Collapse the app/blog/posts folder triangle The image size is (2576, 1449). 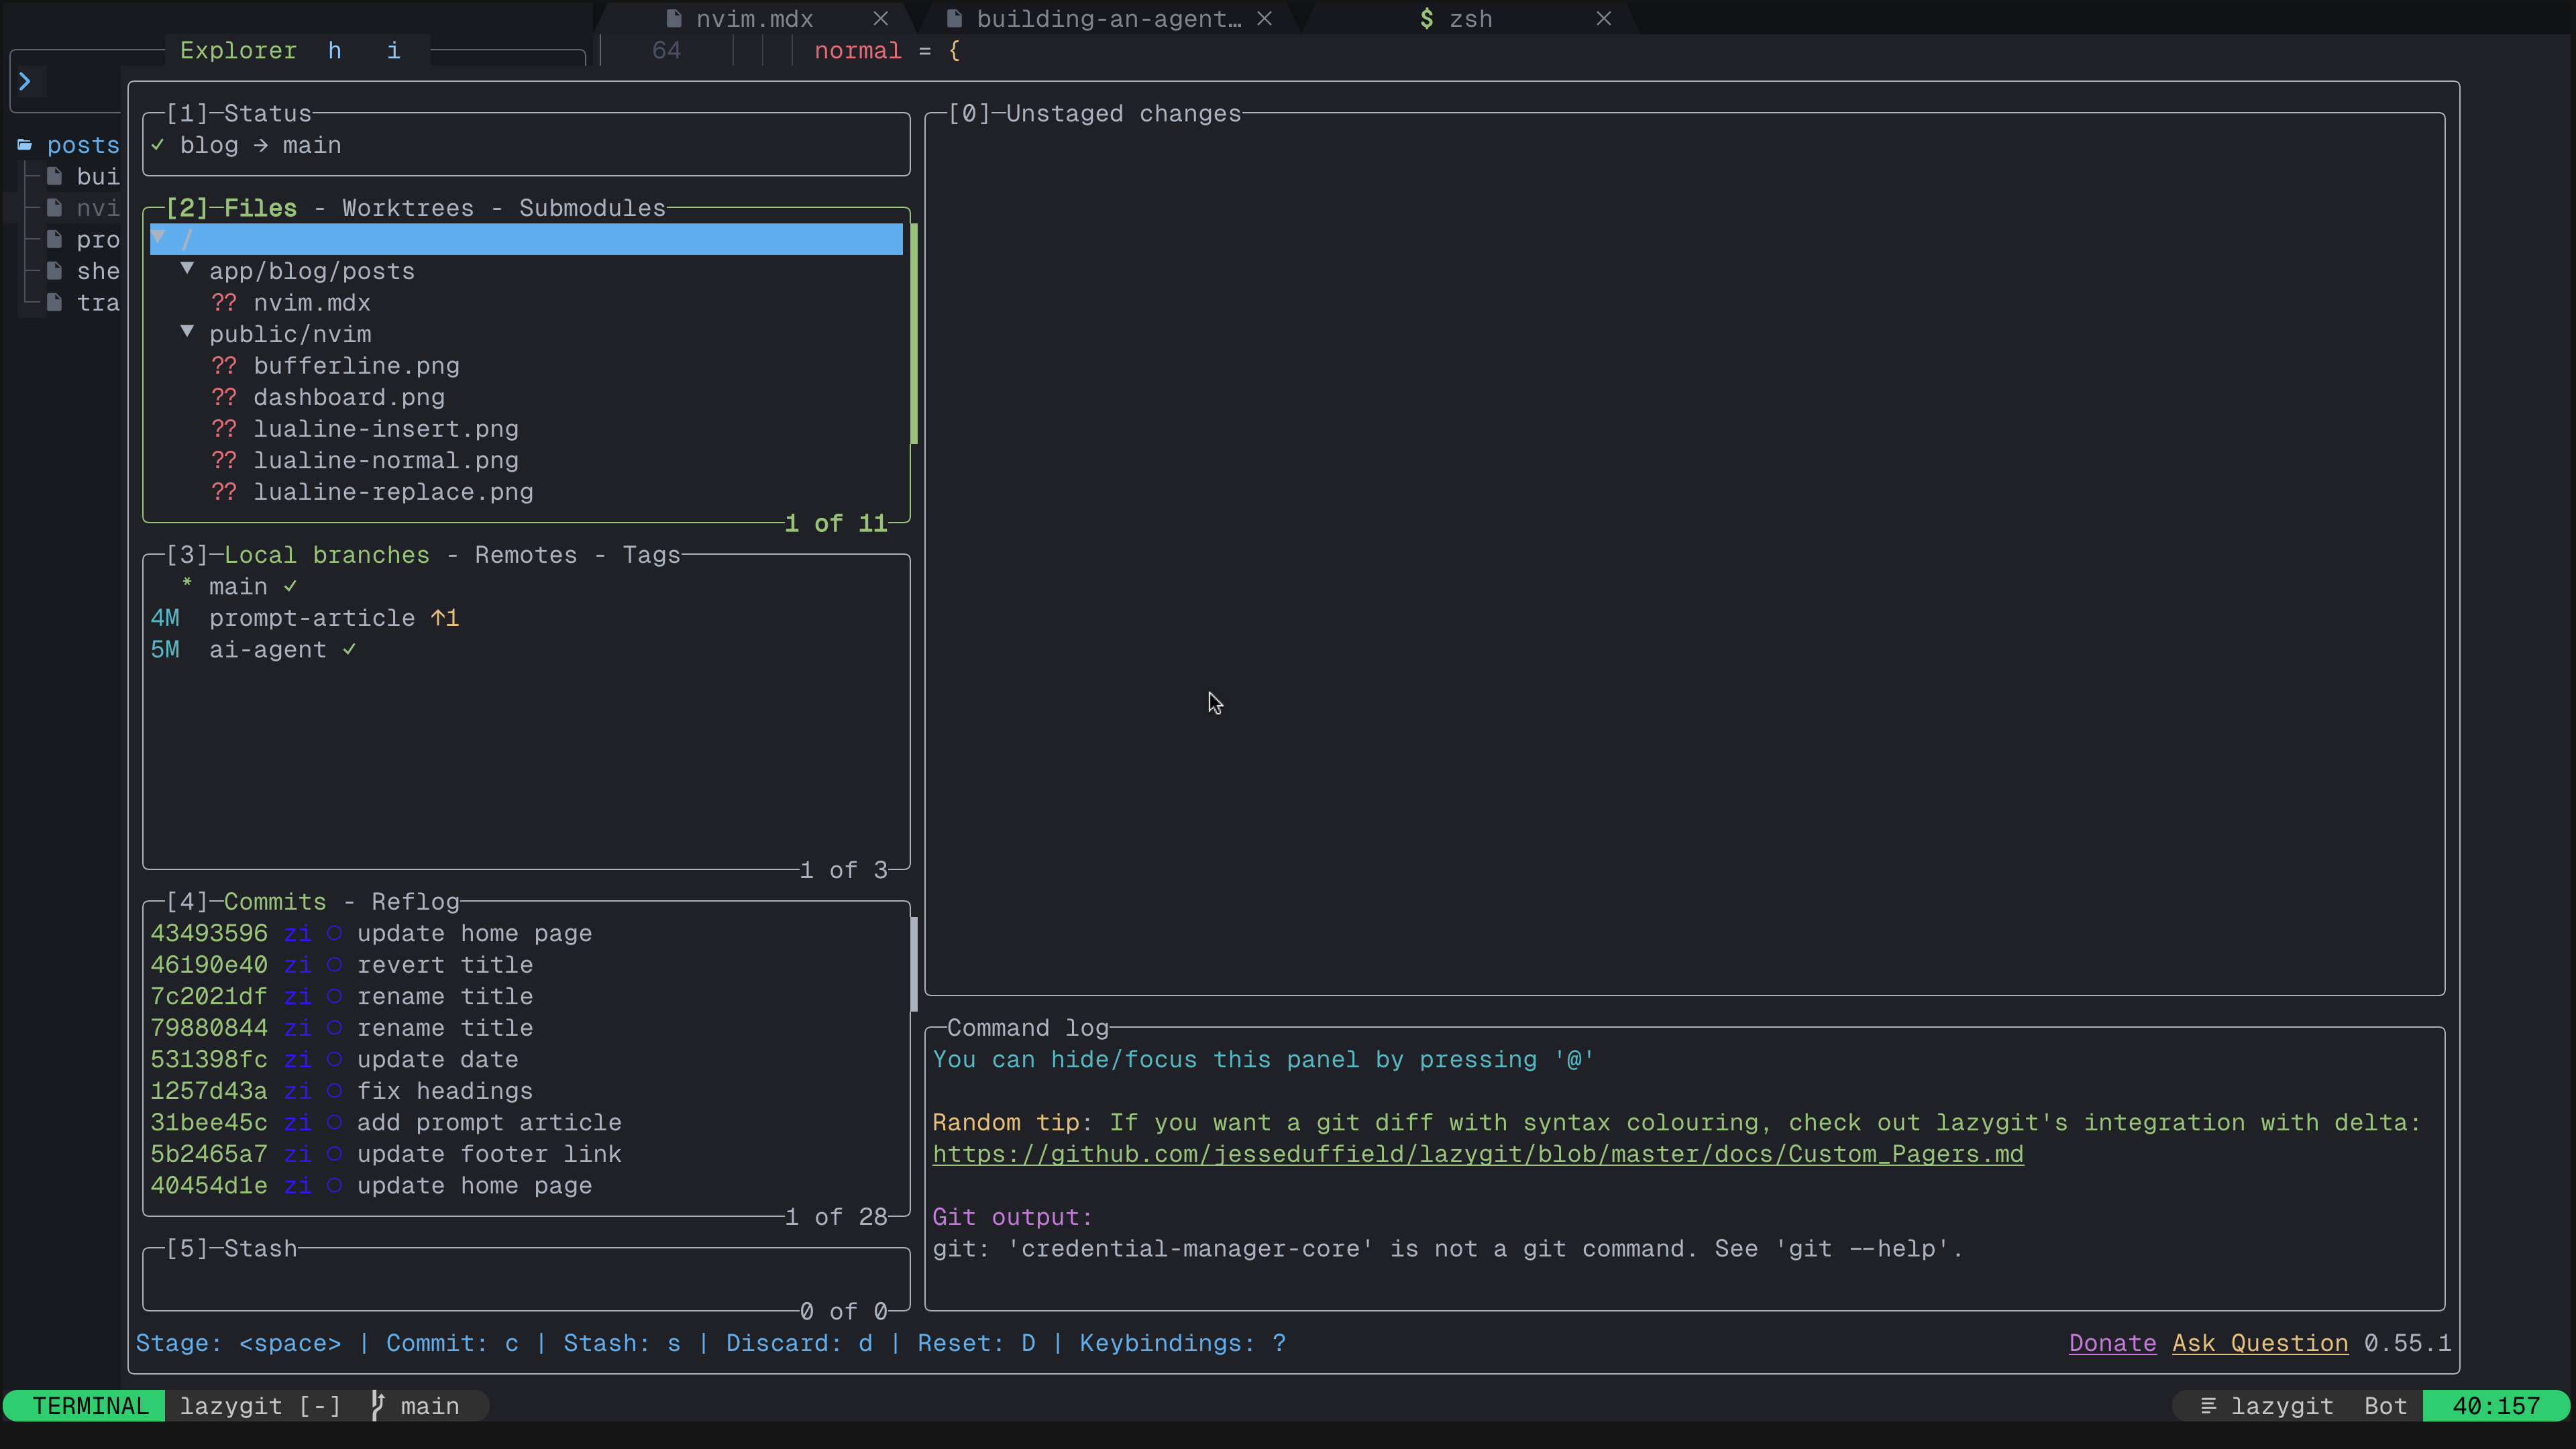click(187, 269)
